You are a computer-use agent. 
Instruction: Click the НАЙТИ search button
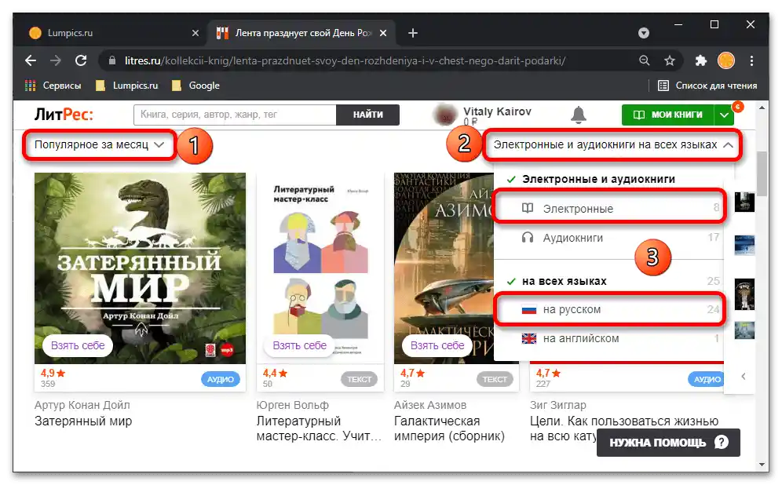[x=368, y=115]
